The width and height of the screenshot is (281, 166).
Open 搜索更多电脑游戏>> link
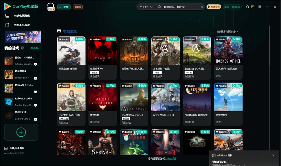pyautogui.click(x=227, y=31)
